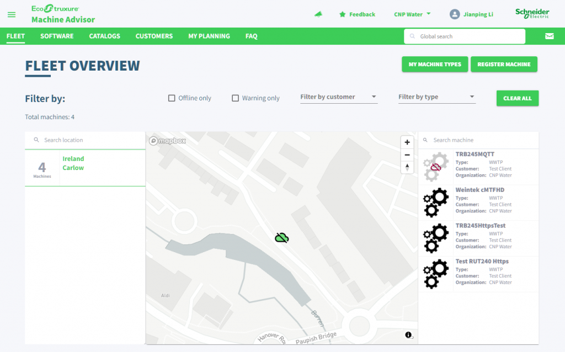The image size is (565, 352).
Task: Open the Jianping Li user avatar
Action: pos(455,14)
